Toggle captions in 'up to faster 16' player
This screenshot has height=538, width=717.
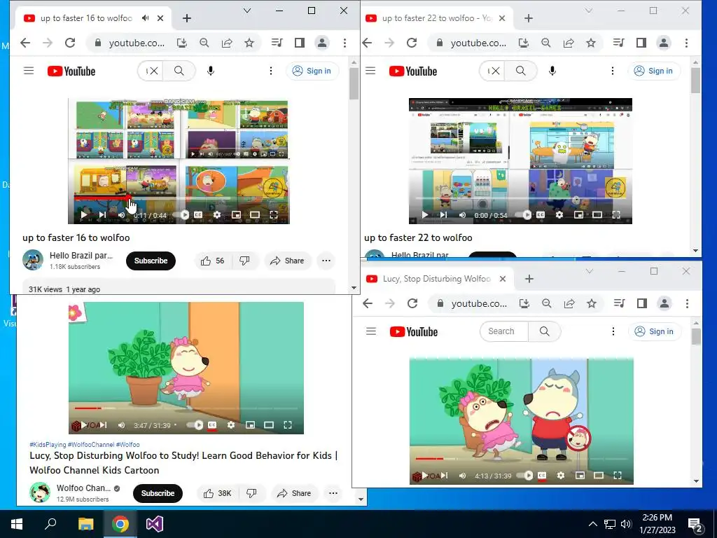click(x=198, y=214)
